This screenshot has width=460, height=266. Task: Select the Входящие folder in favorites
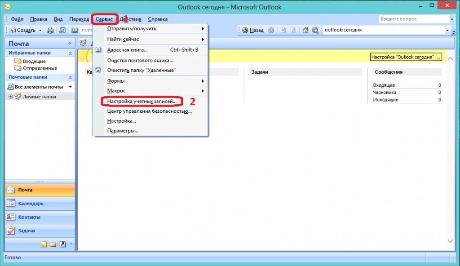pyautogui.click(x=34, y=62)
